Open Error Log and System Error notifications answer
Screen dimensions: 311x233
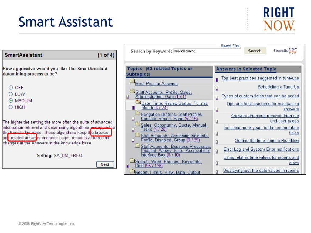[x=261, y=149]
